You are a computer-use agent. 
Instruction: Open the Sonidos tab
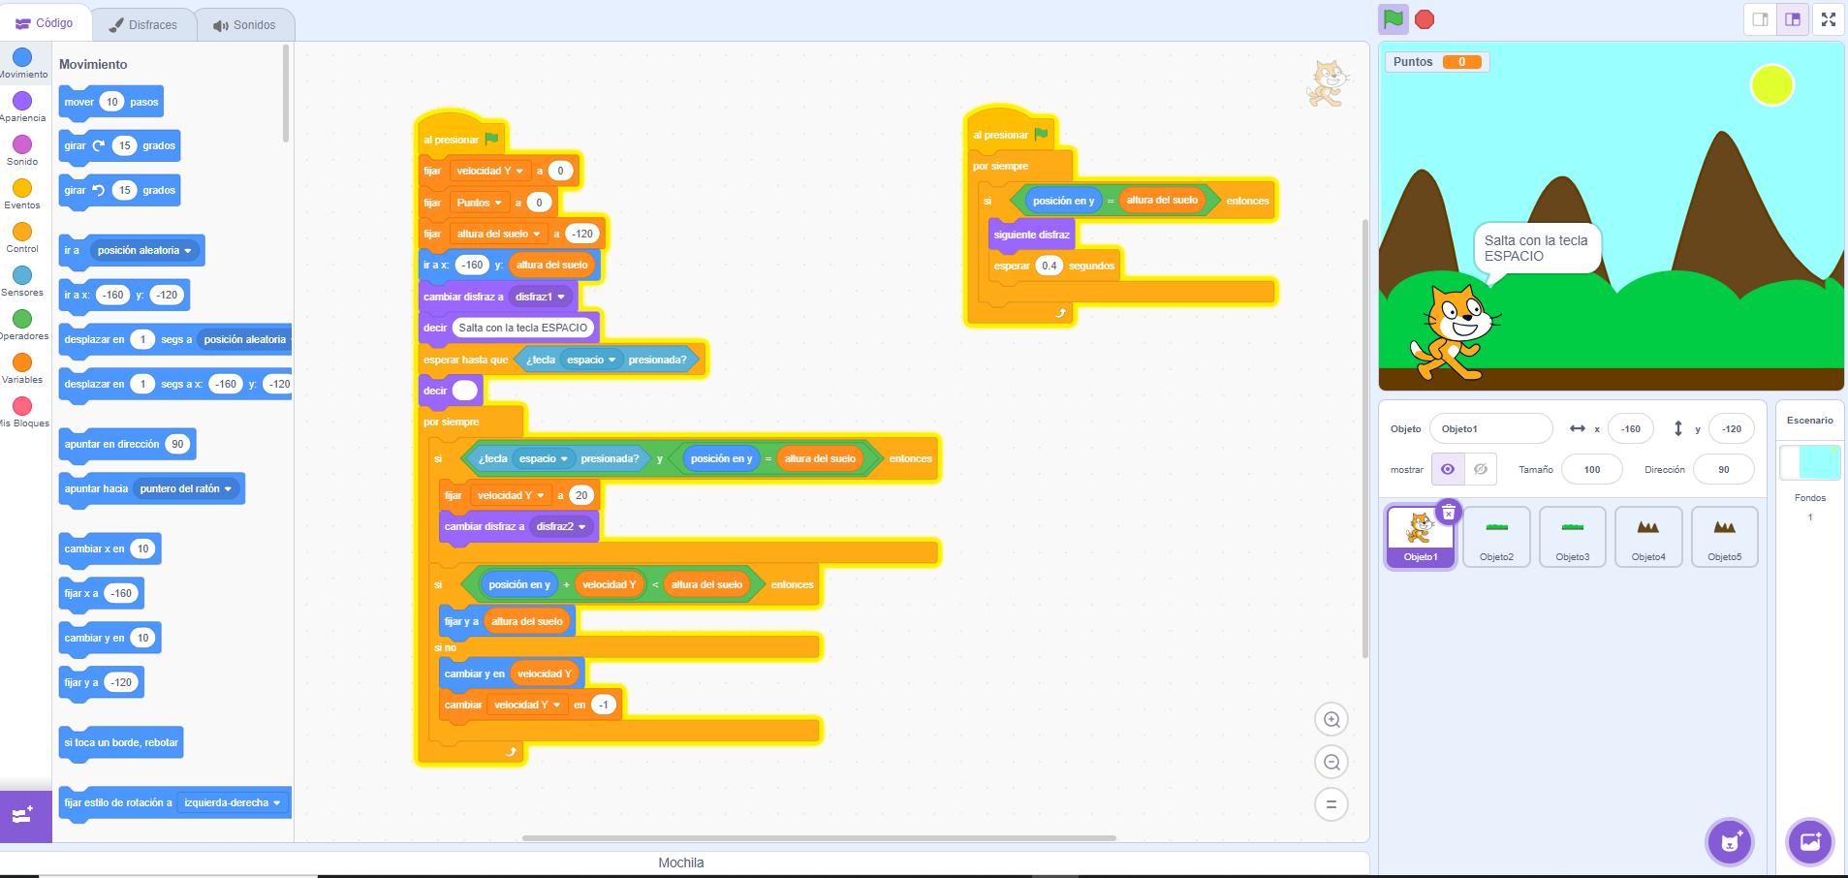[245, 25]
